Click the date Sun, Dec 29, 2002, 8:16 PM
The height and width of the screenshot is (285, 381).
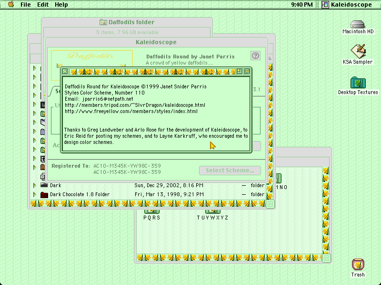[x=169, y=185]
